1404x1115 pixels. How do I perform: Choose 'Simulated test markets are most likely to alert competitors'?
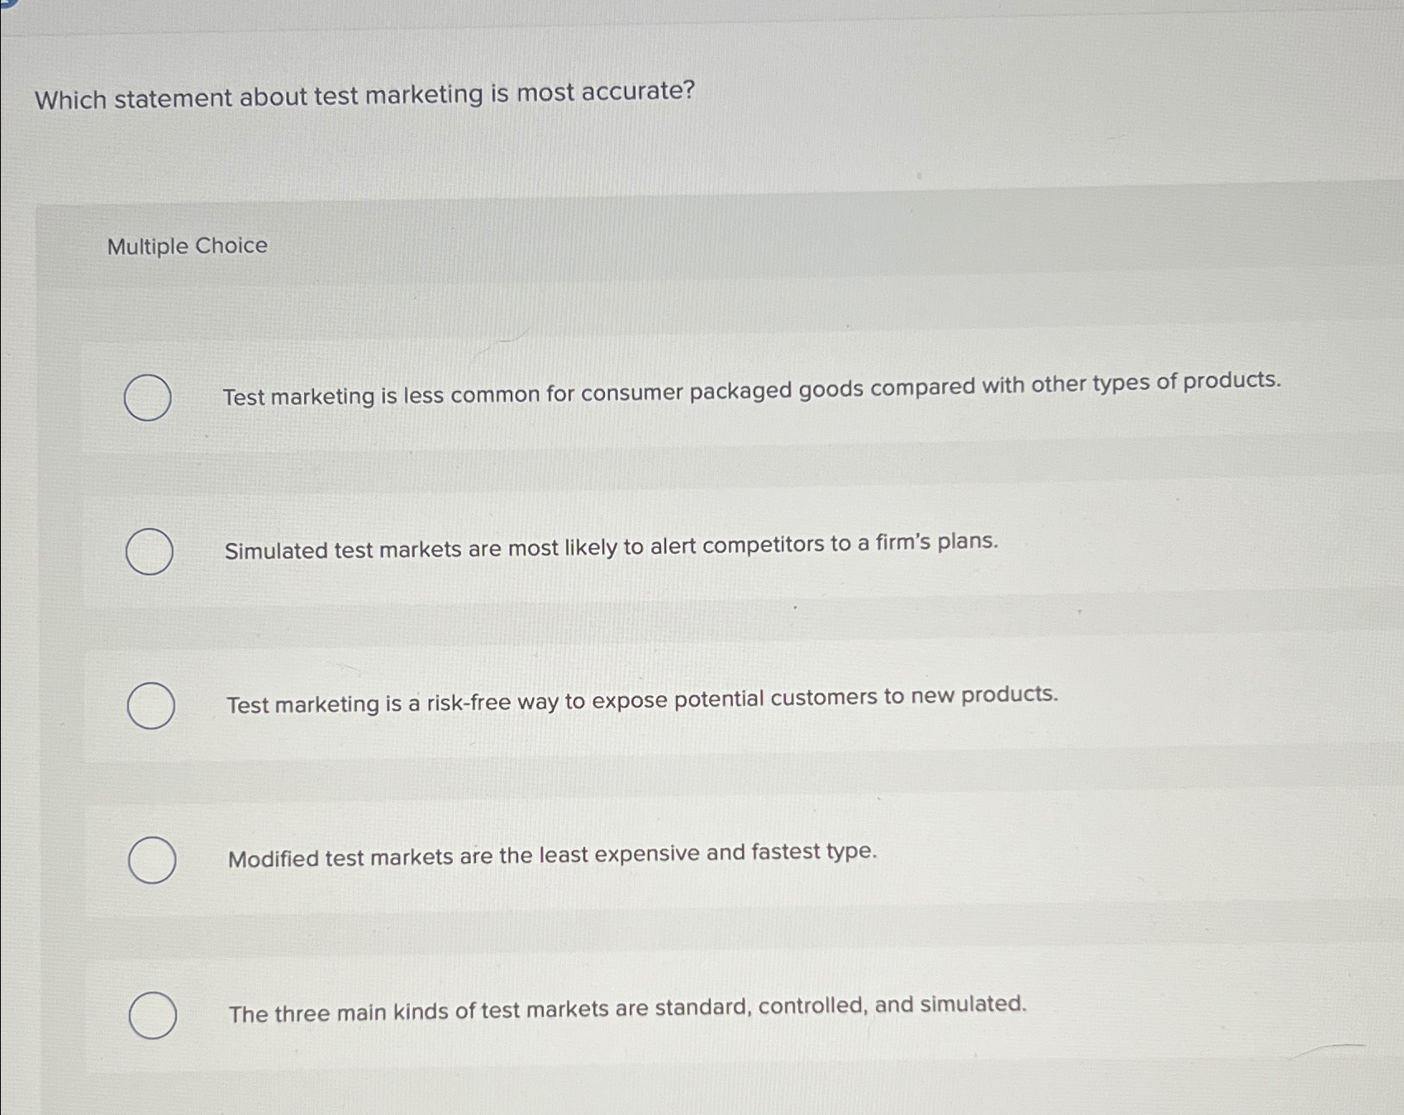click(x=149, y=550)
